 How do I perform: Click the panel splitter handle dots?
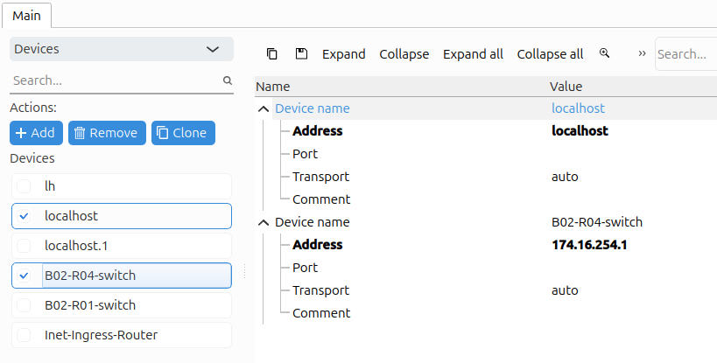tap(244, 271)
